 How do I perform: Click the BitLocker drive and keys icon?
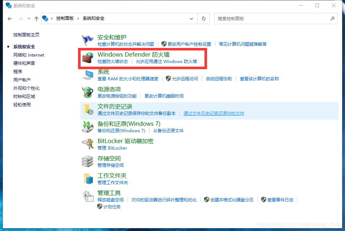point(87,144)
